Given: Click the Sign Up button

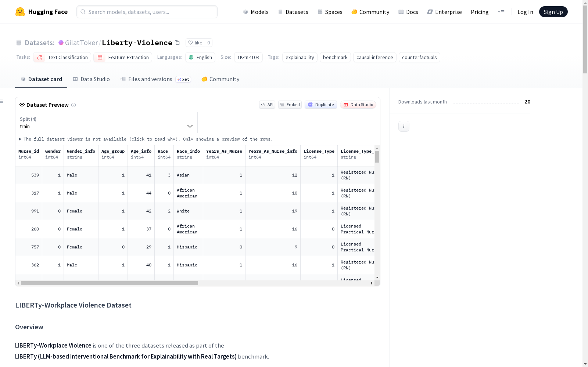Looking at the screenshot, I should click(x=553, y=12).
